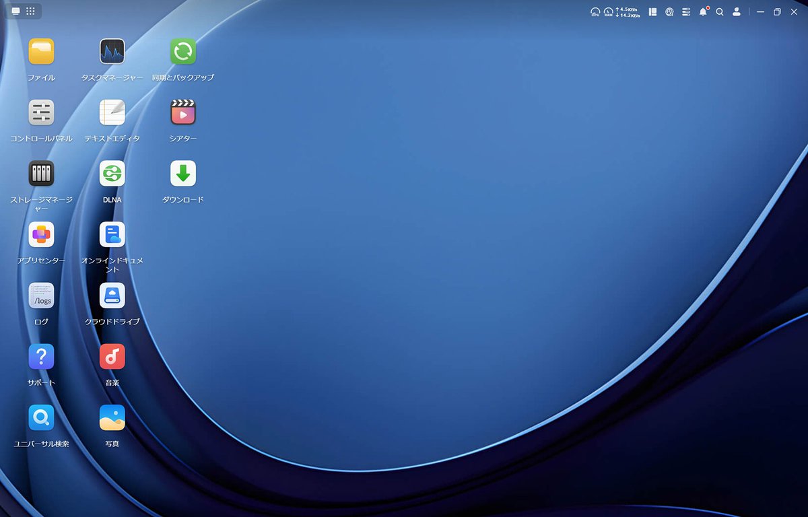Click the globe network icon
The image size is (808, 517).
(669, 11)
